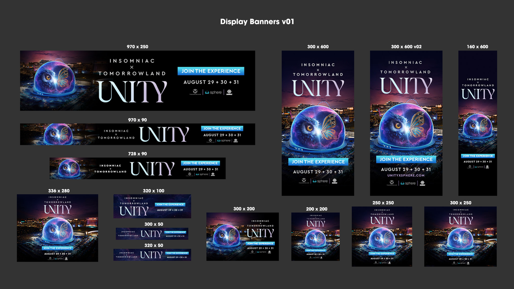This screenshot has width=514, height=289.
Task: Click Join the Experience in the 160 x 600 banner
Action: 478,156
